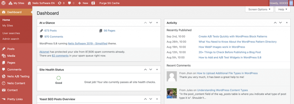Click the Dashboard gauge icon
294x104 pixels.
[3, 12]
